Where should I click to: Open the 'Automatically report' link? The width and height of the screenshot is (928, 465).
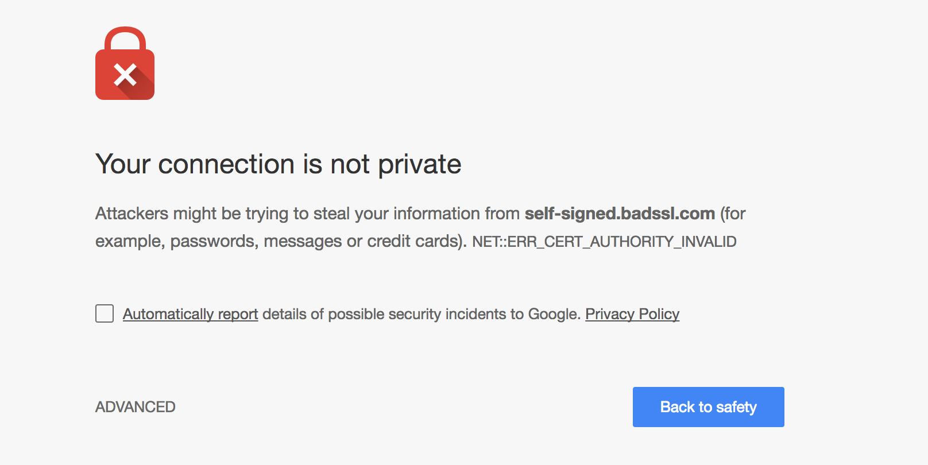(190, 314)
